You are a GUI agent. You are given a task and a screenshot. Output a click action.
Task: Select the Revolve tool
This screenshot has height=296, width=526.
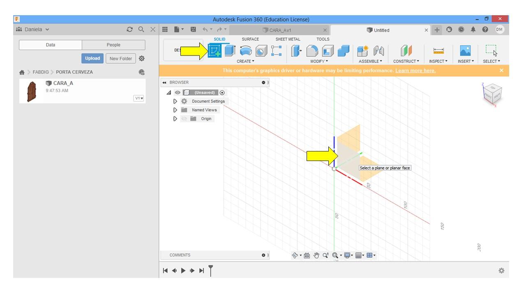click(245, 51)
